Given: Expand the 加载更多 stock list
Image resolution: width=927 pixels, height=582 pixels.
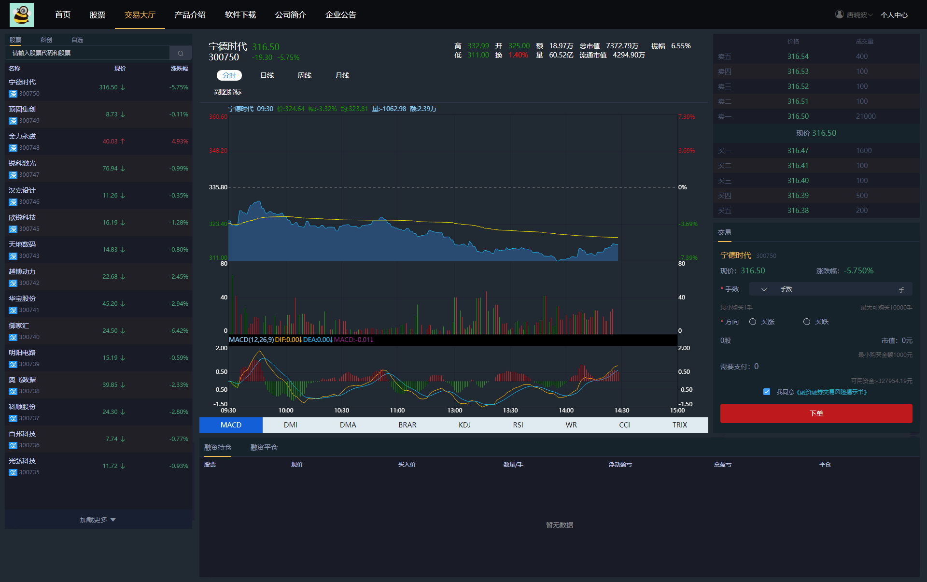Looking at the screenshot, I should 98,520.
